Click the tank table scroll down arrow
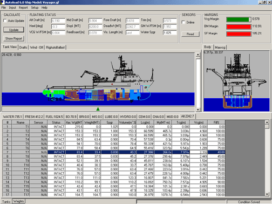 tap(267, 194)
